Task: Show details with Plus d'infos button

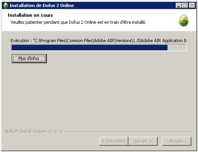Action: click(29, 58)
